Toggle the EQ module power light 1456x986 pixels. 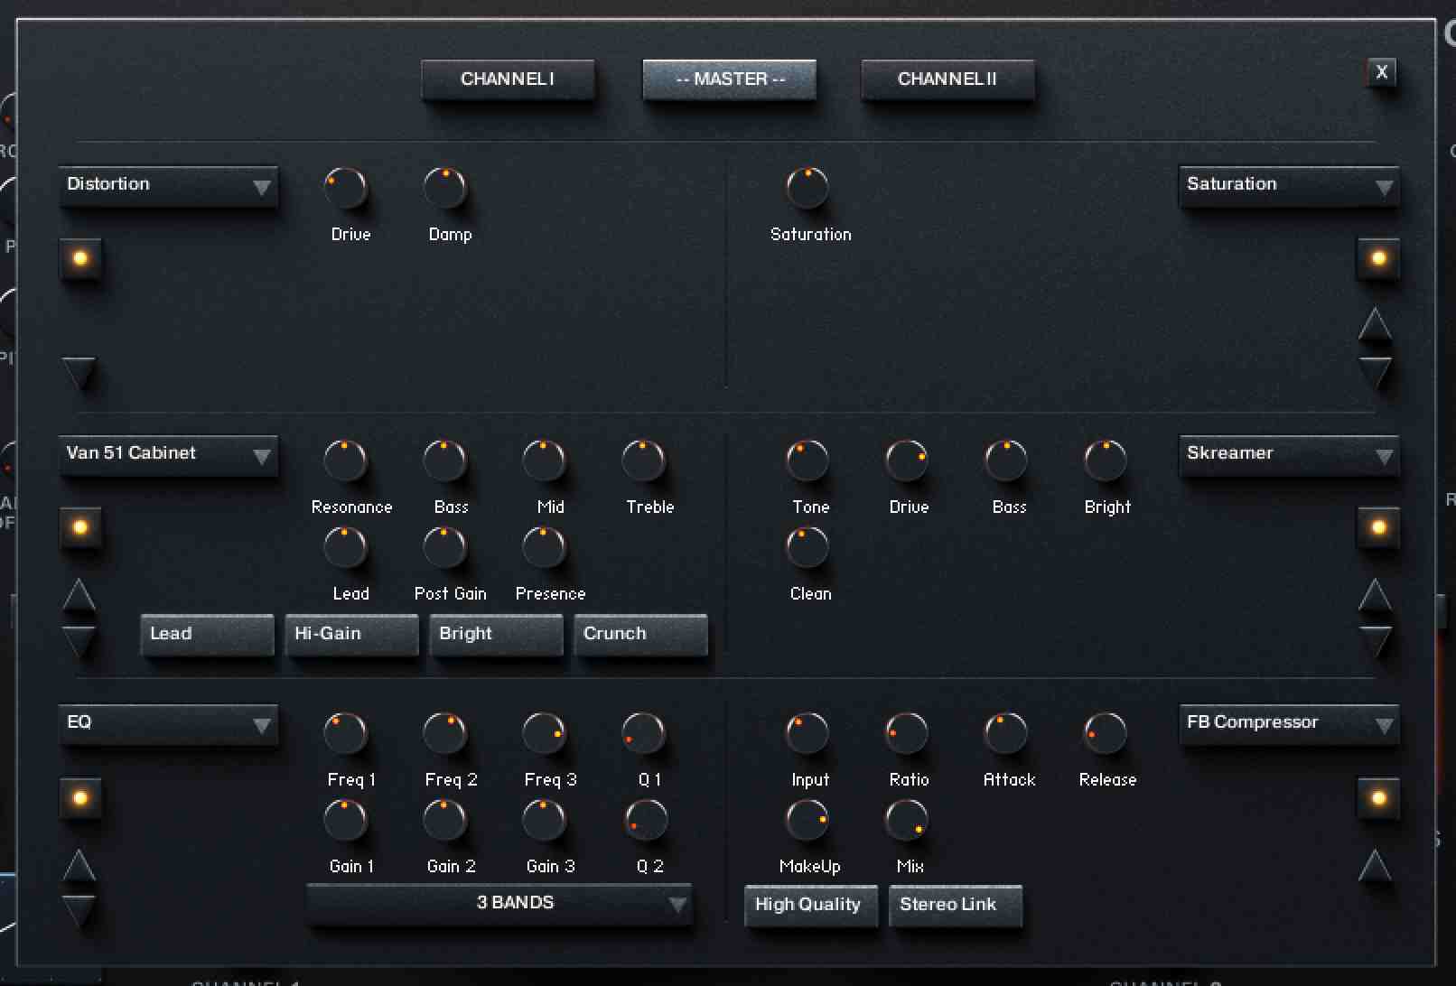(x=80, y=798)
